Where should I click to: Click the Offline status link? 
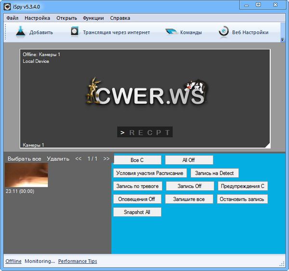click(x=13, y=261)
